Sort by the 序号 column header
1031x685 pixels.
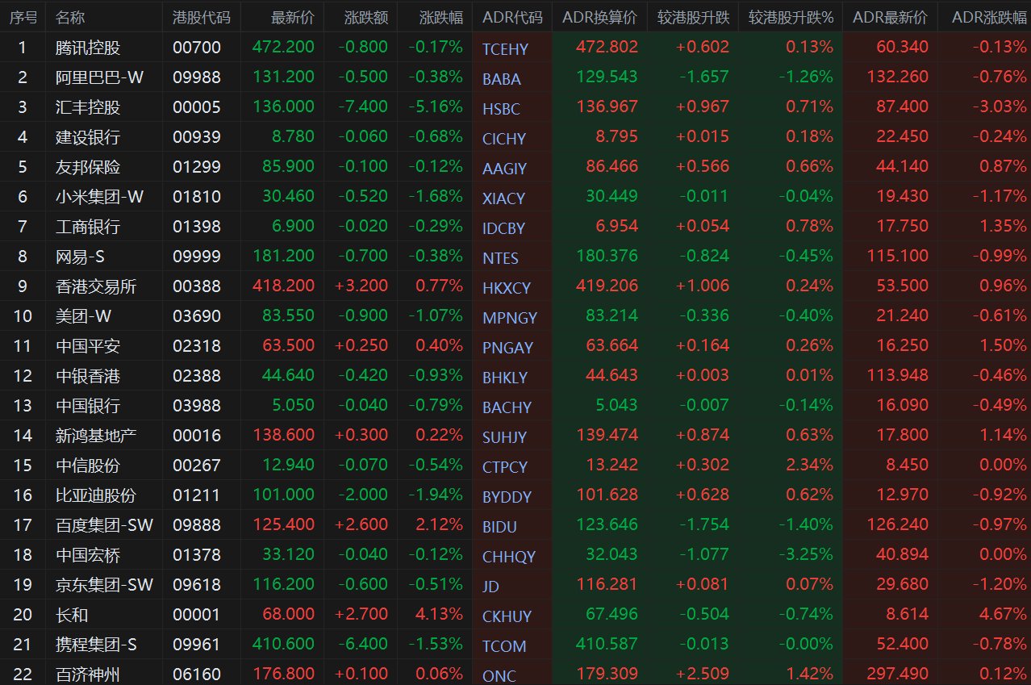[x=23, y=17]
